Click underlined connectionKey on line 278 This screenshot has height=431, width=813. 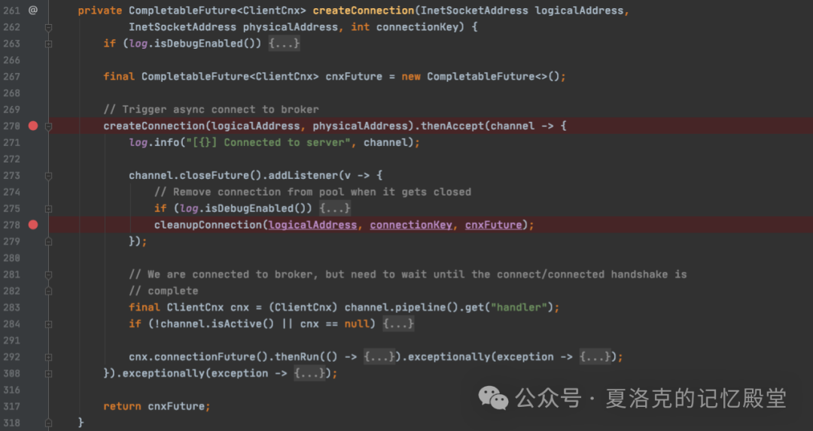[x=411, y=225]
